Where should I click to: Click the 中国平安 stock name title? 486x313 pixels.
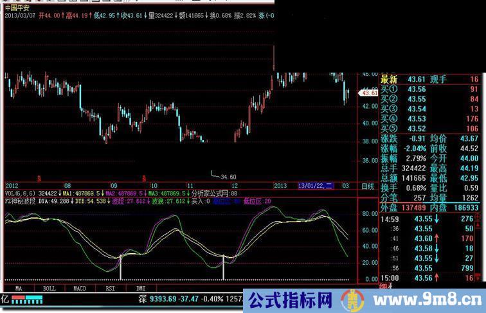click(x=18, y=6)
